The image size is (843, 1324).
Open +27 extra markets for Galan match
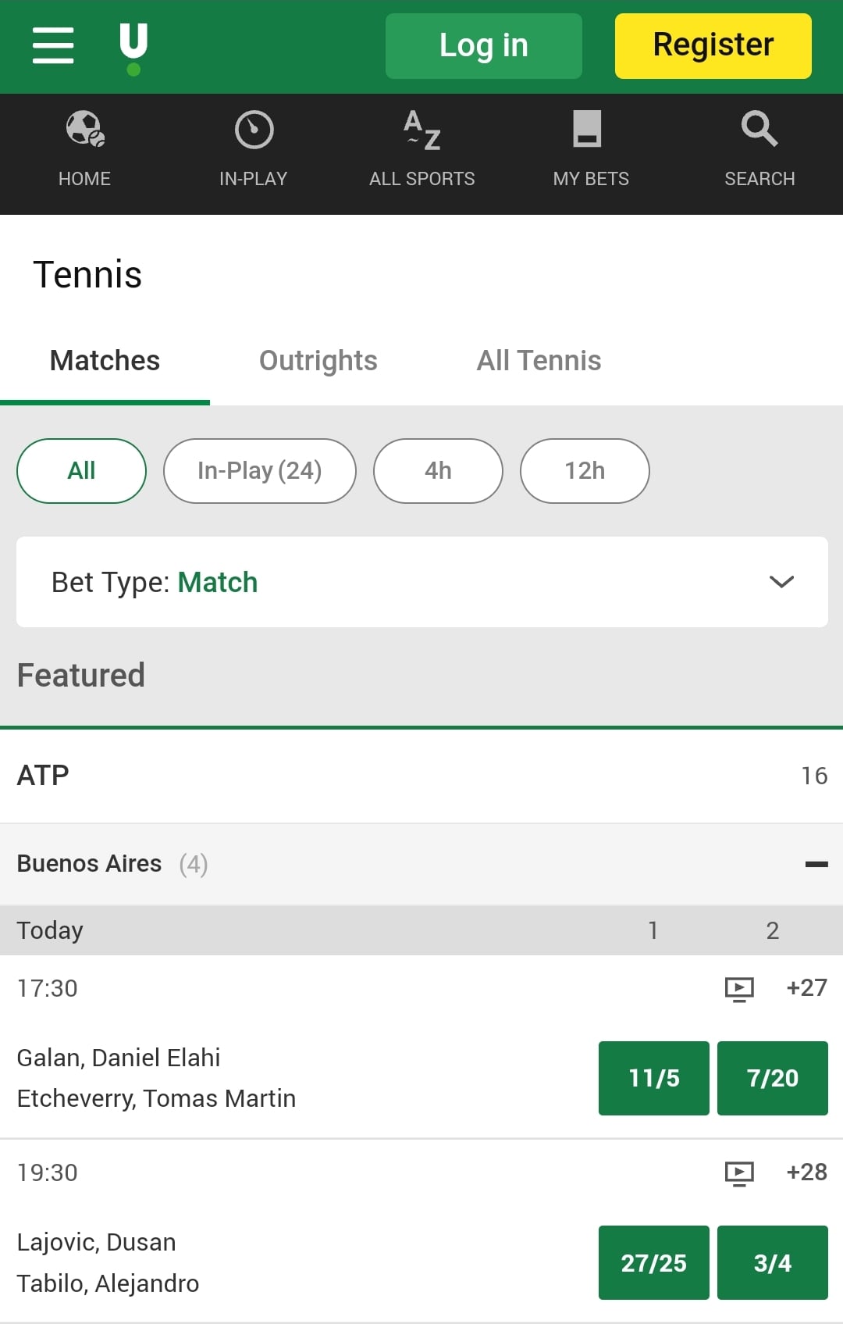coord(806,988)
